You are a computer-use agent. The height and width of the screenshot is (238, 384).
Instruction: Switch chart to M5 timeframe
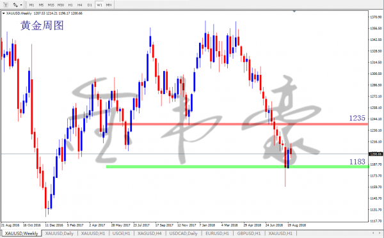coord(41,4)
